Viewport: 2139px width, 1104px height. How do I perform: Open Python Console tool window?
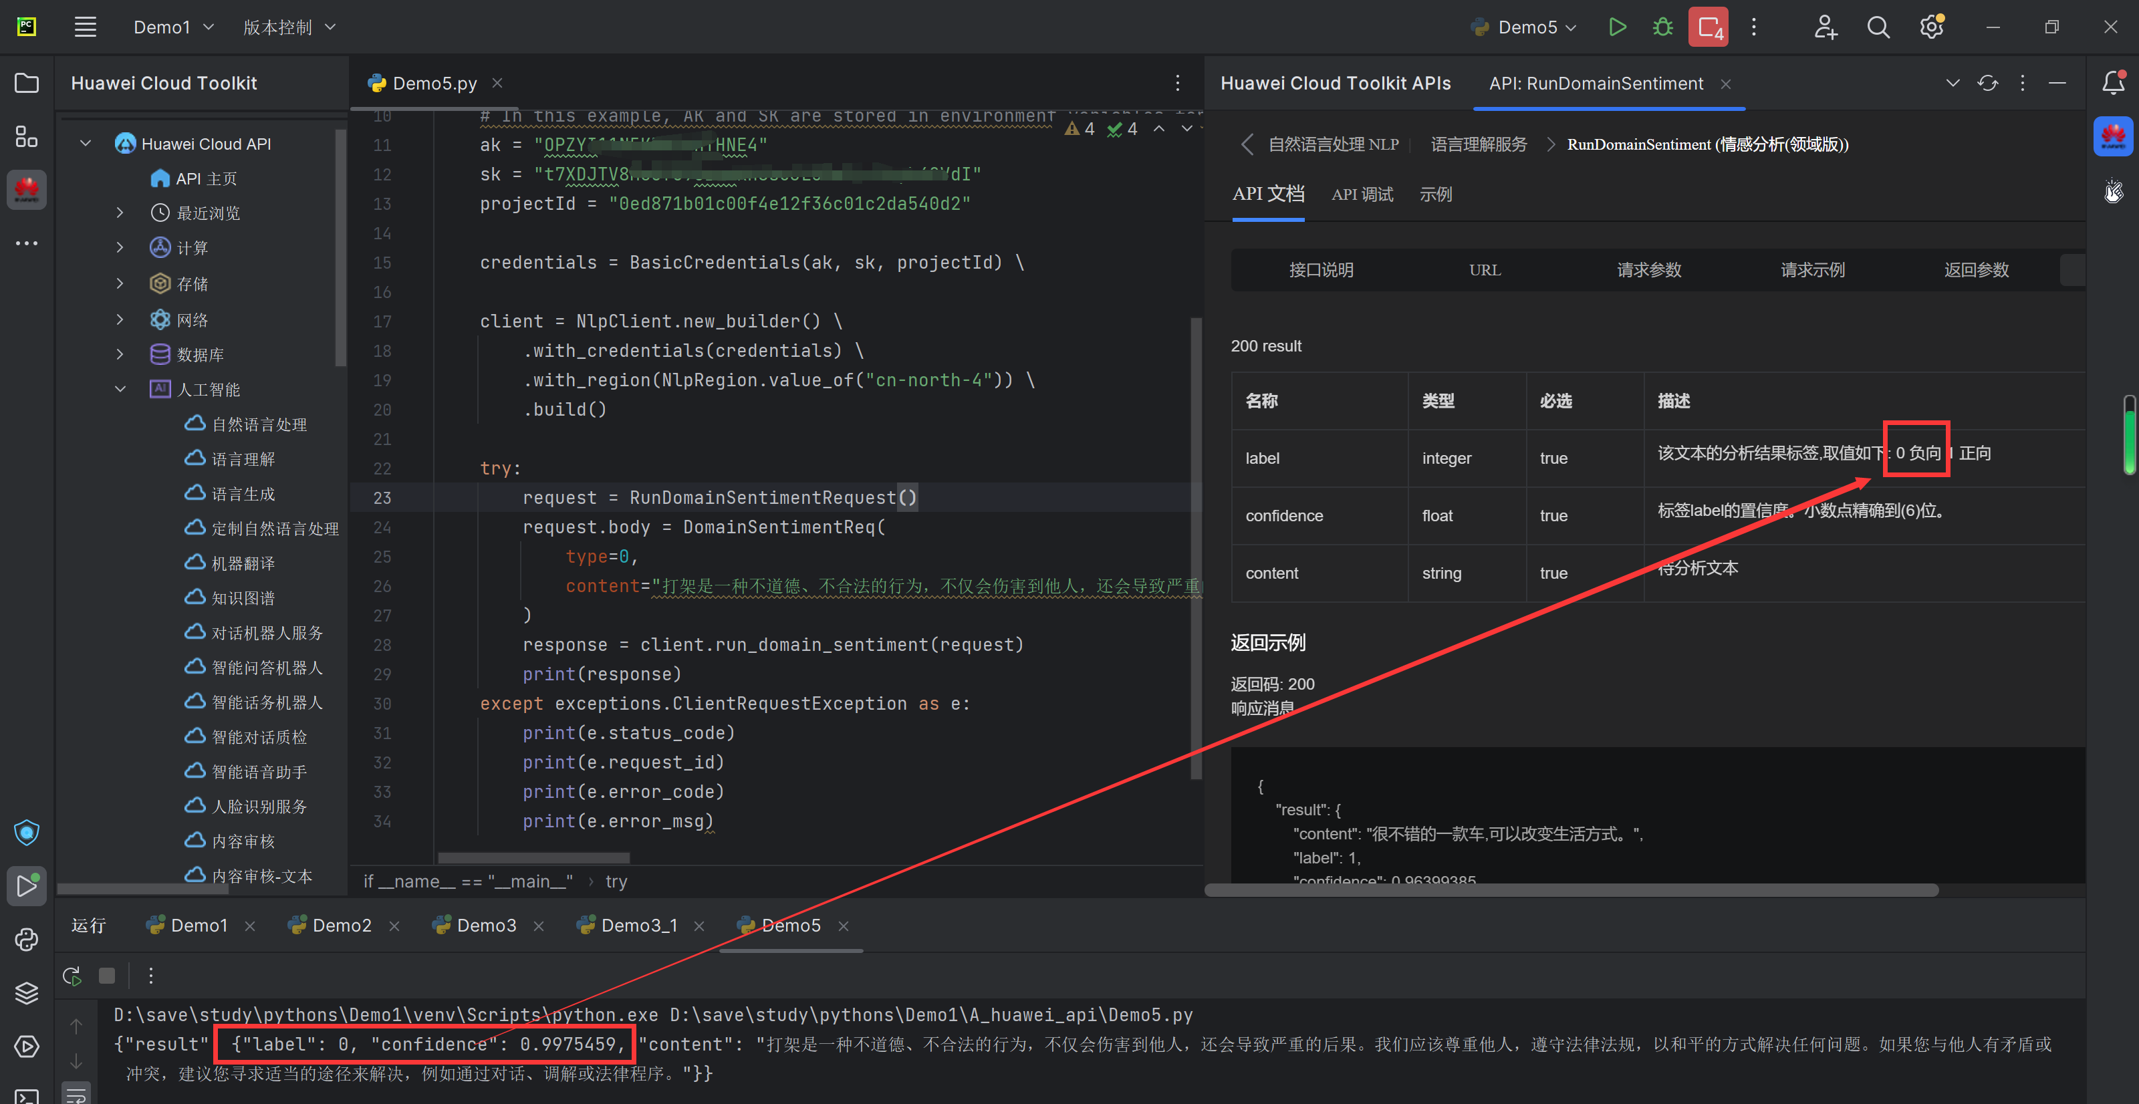point(27,939)
